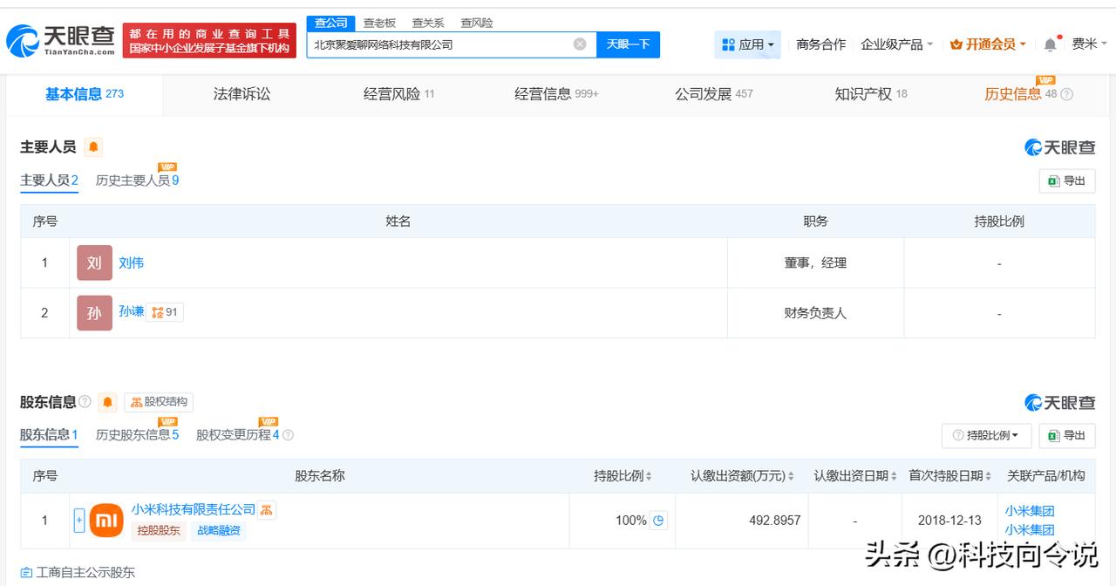
Task: Open the 刘伟 profile link
Action: [x=132, y=262]
